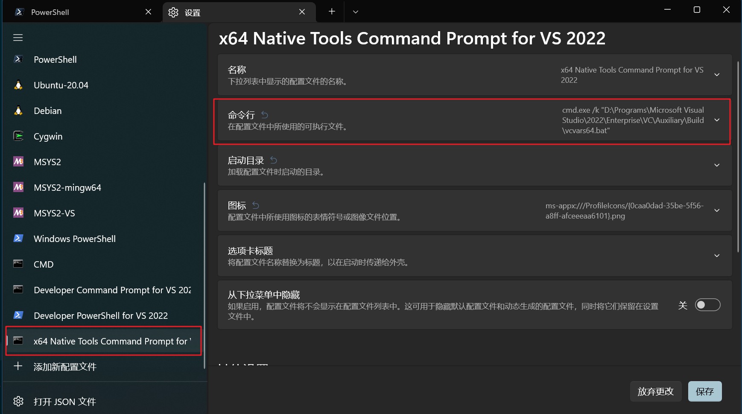Image resolution: width=742 pixels, height=414 pixels.
Task: Click the x64 Native Tools profile icon
Action: tap(18, 341)
